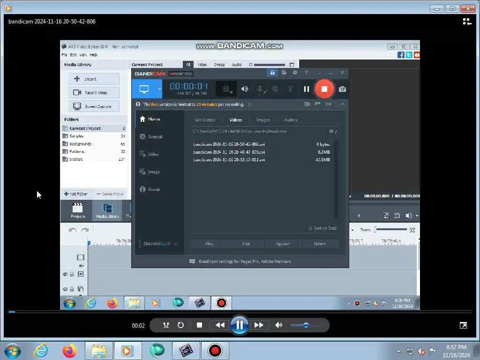480x360 pixels.
Task: Open Facebook icon in AVS window
Action: click(401, 55)
